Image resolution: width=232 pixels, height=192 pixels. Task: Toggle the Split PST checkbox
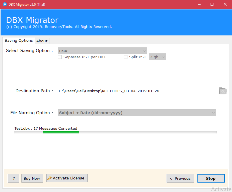point(125,57)
